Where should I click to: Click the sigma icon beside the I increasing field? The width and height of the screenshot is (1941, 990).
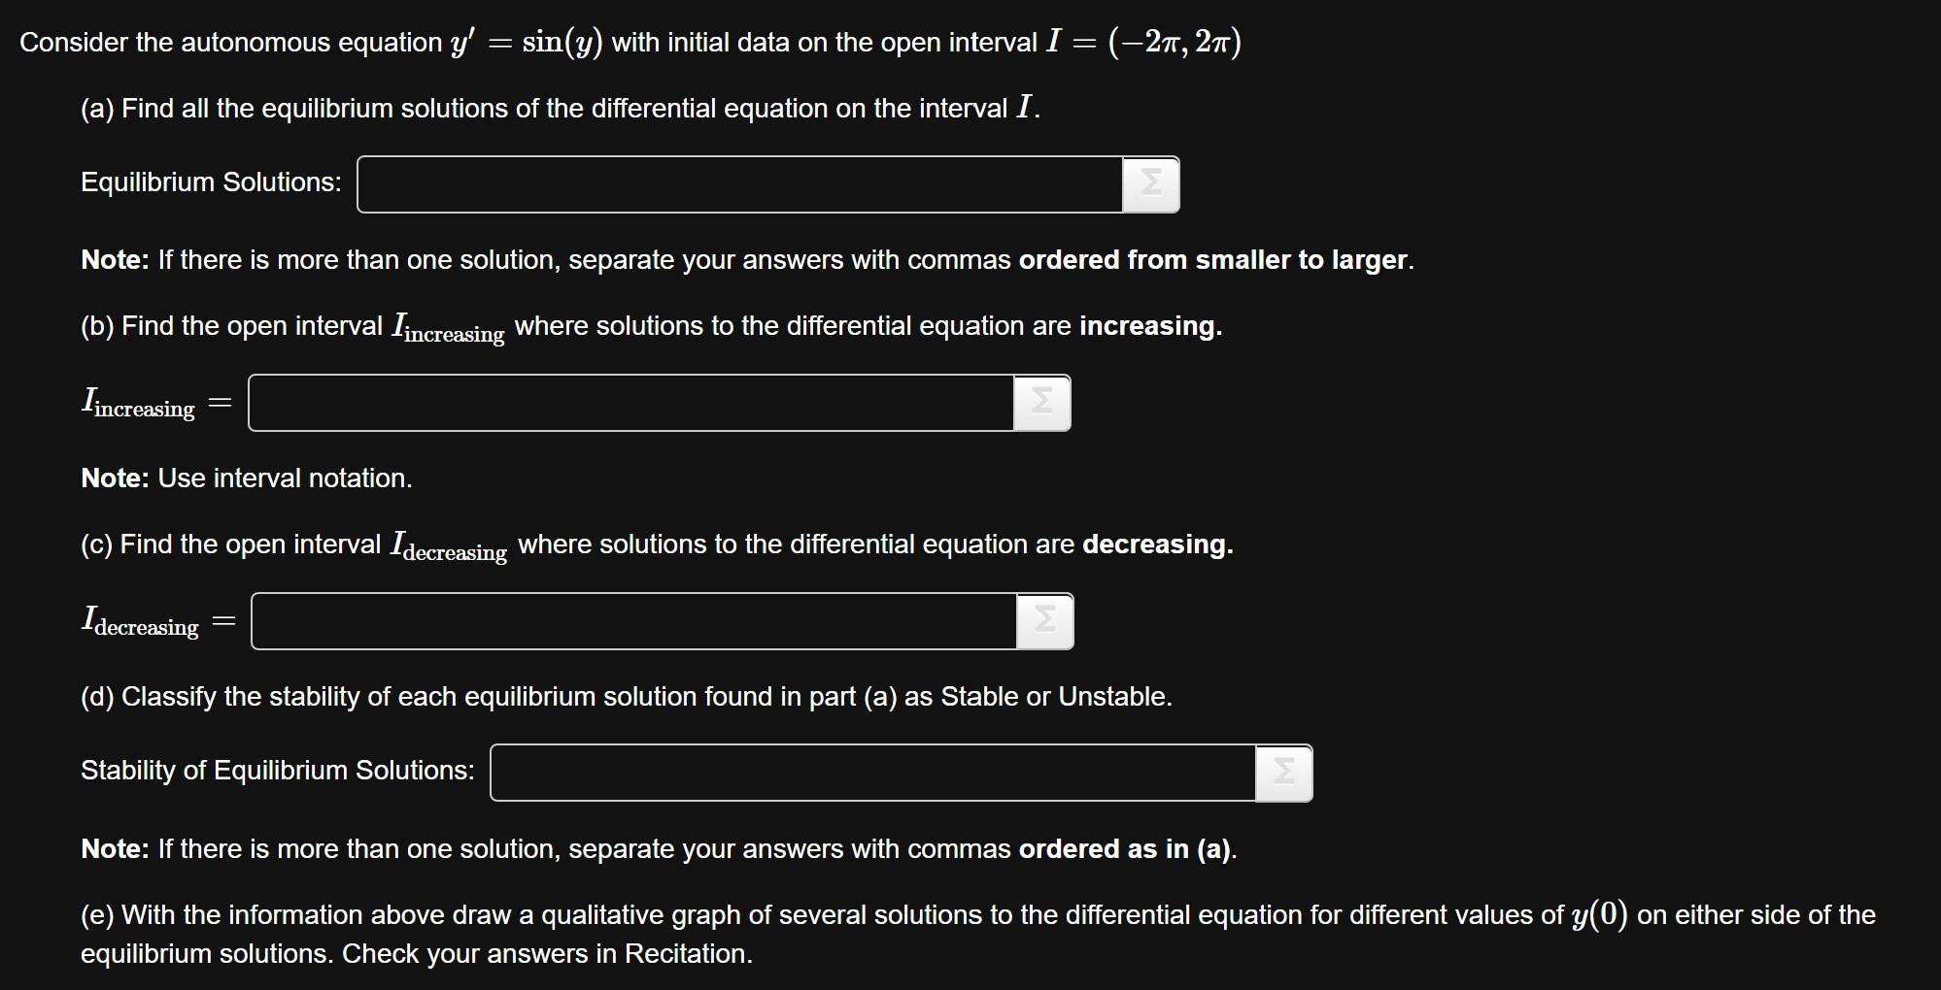tap(1043, 402)
